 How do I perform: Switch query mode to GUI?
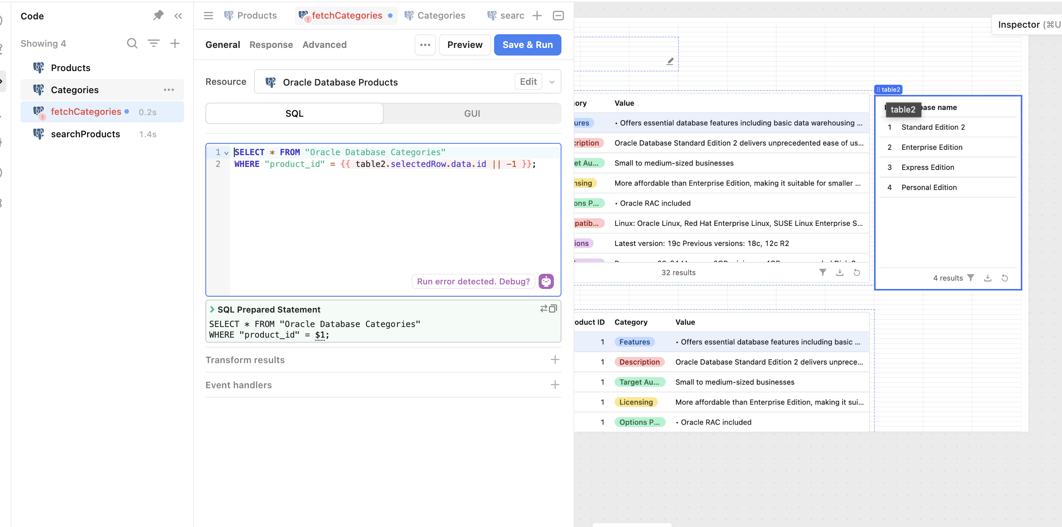pos(472,113)
